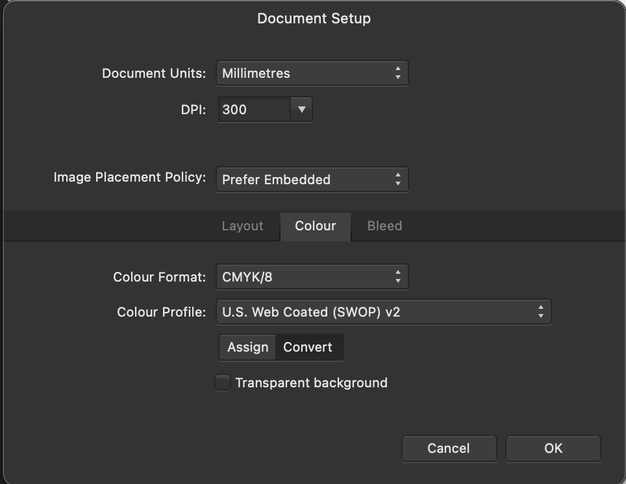
Task: Open the Colour Profile dropdown
Action: [x=384, y=311]
